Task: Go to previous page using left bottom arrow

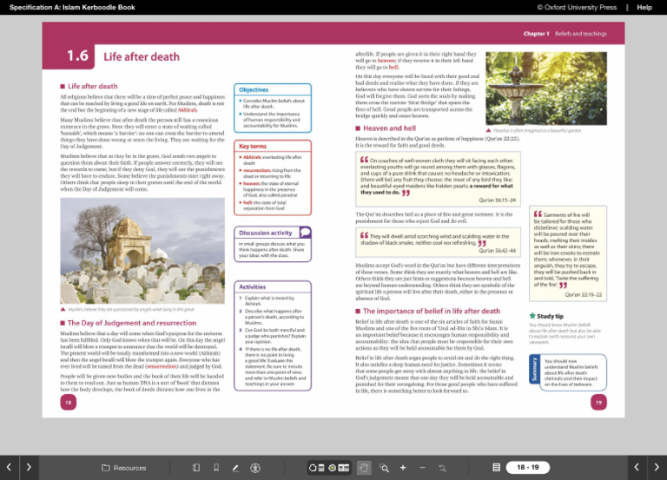Action: (x=9, y=467)
